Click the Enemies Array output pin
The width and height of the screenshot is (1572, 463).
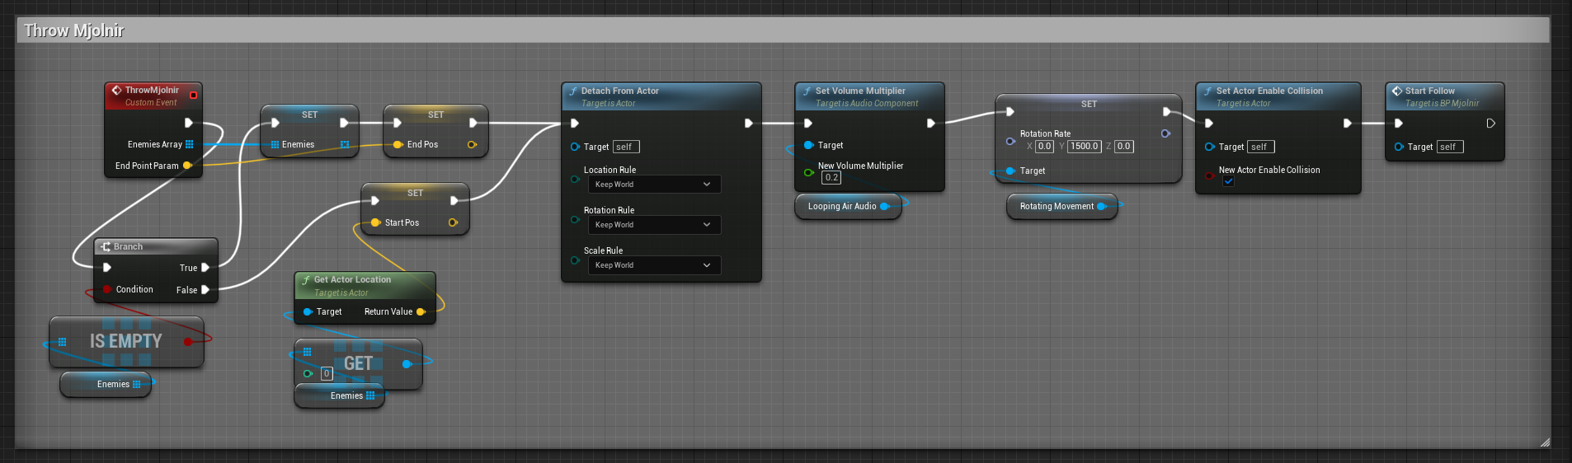pos(189,144)
